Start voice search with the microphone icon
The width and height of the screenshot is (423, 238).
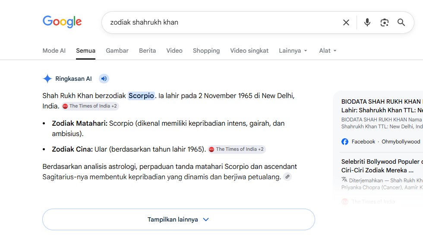tap(367, 22)
